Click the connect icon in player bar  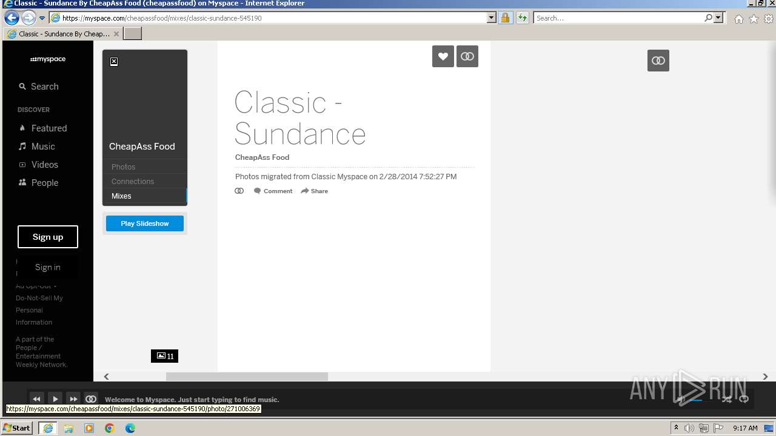pyautogui.click(x=91, y=399)
